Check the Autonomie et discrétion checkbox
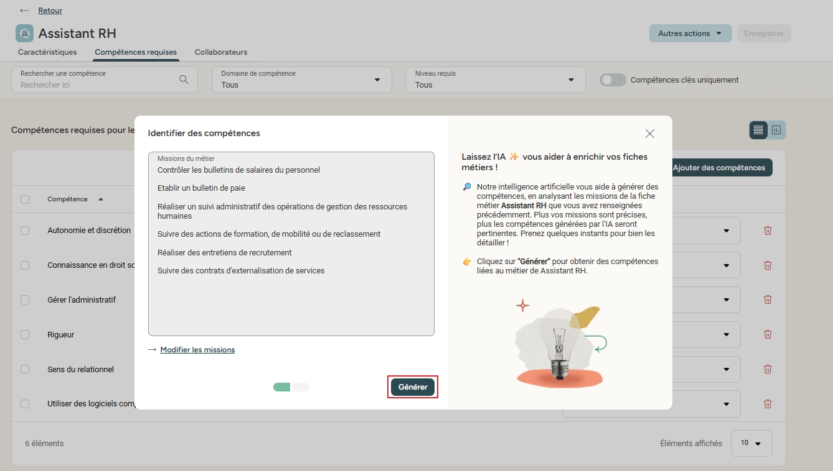The width and height of the screenshot is (833, 471). click(x=24, y=230)
